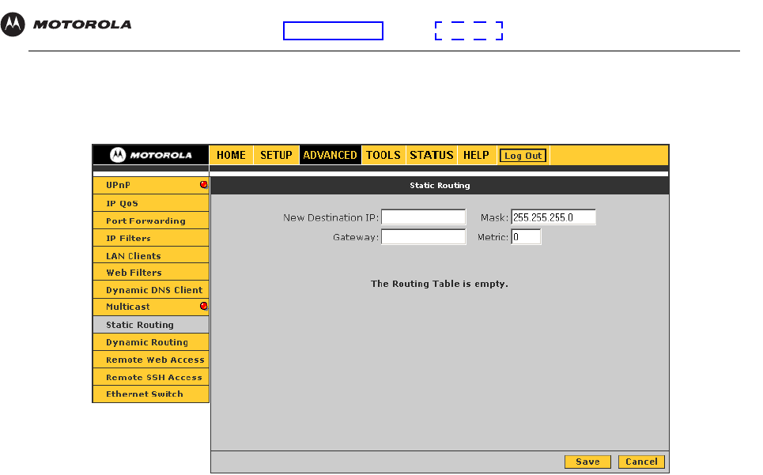Open the Ethernet Switch page

point(151,394)
